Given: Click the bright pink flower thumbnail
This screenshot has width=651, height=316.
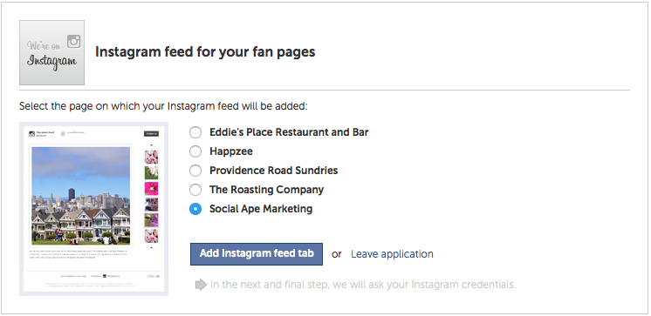Looking at the screenshot, I should [x=151, y=188].
